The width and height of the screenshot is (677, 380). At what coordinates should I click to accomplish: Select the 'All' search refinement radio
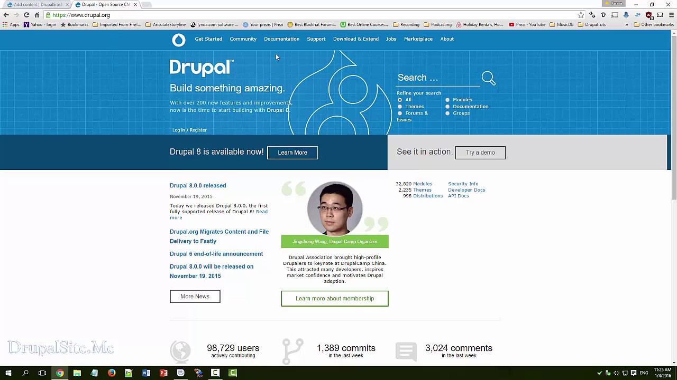[x=400, y=100]
